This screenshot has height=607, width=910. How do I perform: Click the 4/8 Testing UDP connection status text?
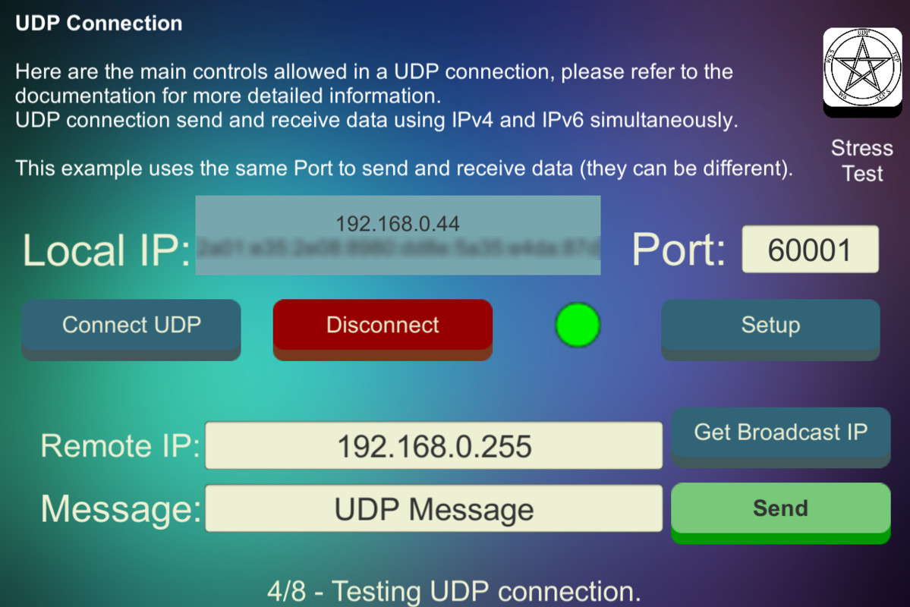tap(454, 591)
